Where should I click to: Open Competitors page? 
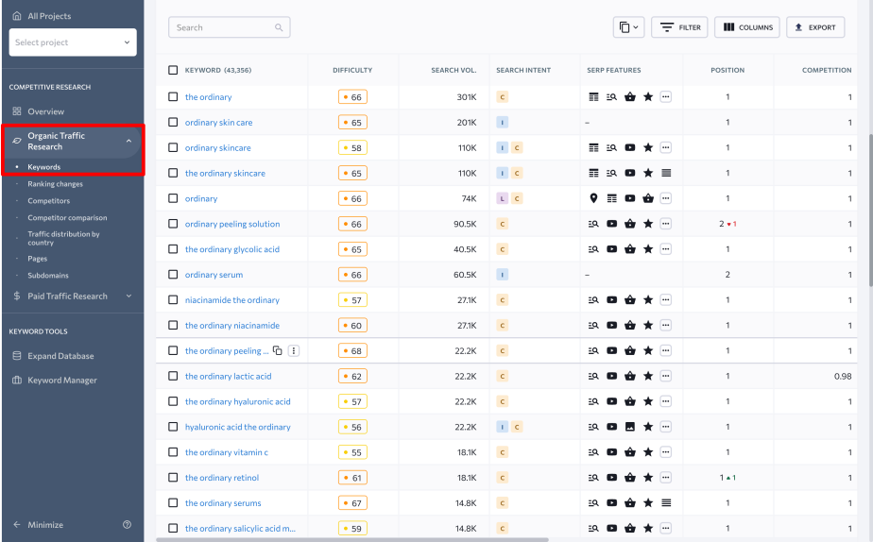tap(49, 201)
